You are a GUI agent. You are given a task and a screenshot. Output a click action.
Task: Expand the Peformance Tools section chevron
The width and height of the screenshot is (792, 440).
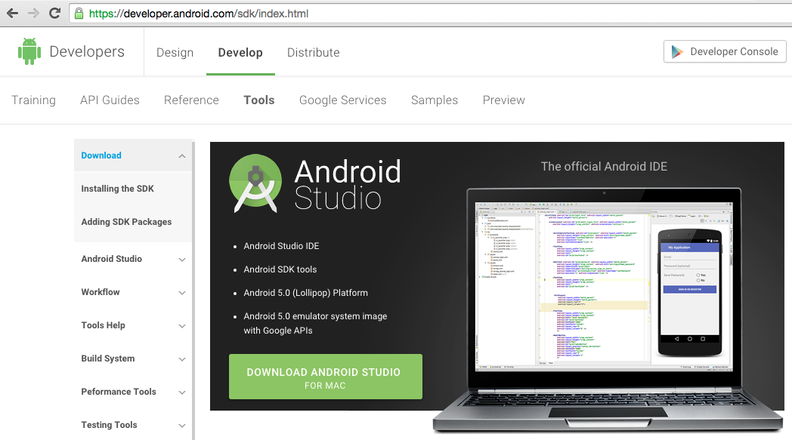(x=182, y=392)
